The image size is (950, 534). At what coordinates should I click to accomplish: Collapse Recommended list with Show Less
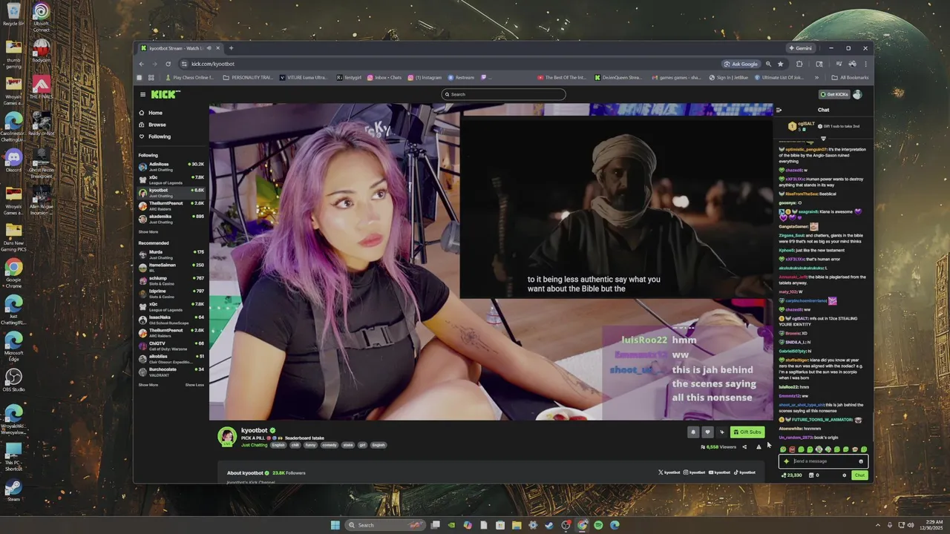click(x=194, y=385)
